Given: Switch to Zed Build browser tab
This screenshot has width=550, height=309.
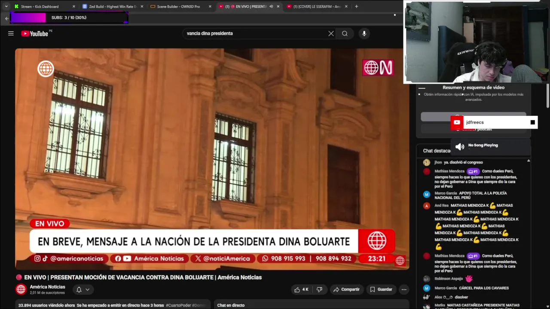Looking at the screenshot, I should tap(113, 6).
